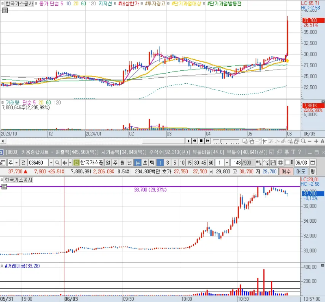
Task: Click the sidebar panel toggle icon
Action: tap(3, 163)
